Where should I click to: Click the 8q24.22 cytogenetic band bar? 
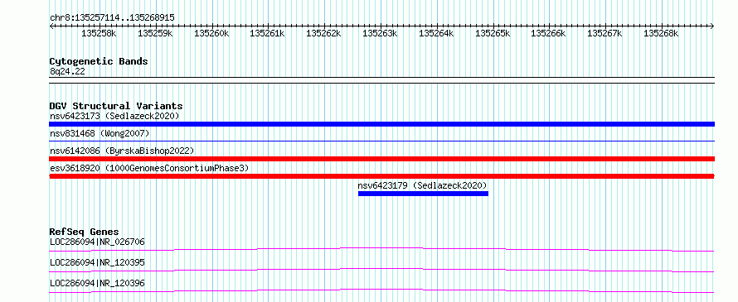[381, 80]
